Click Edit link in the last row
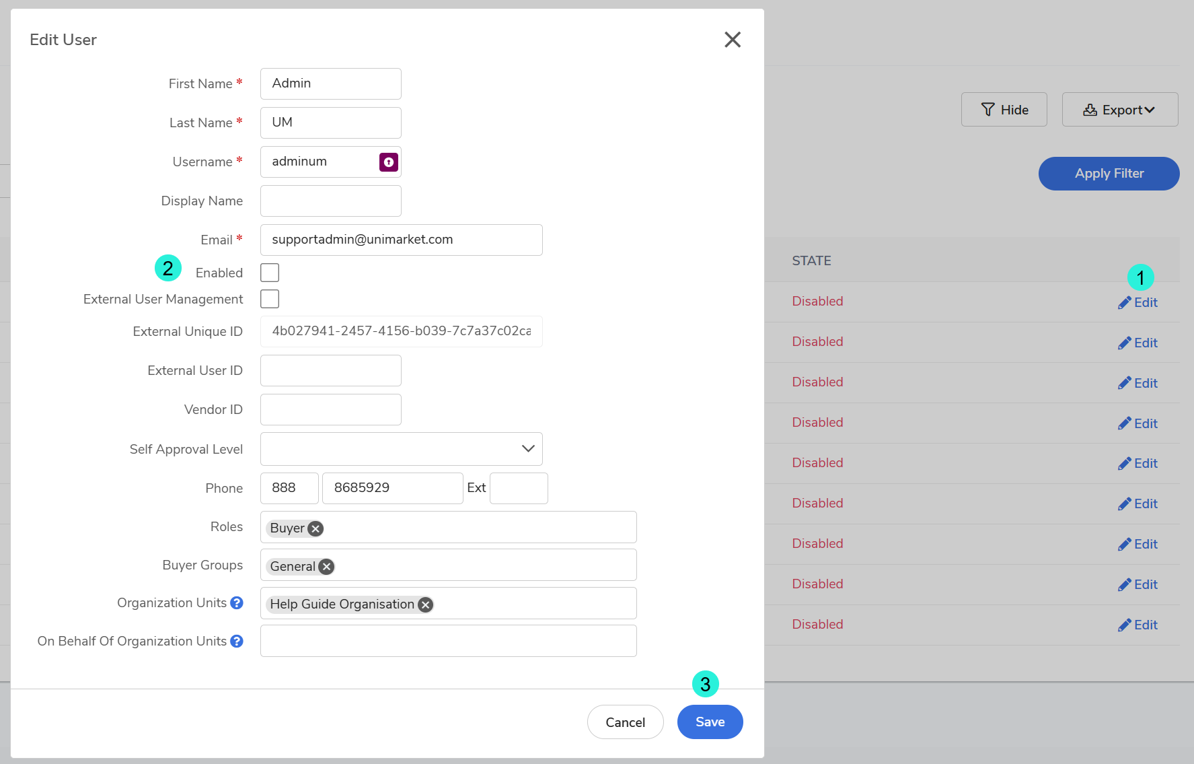 tap(1138, 625)
